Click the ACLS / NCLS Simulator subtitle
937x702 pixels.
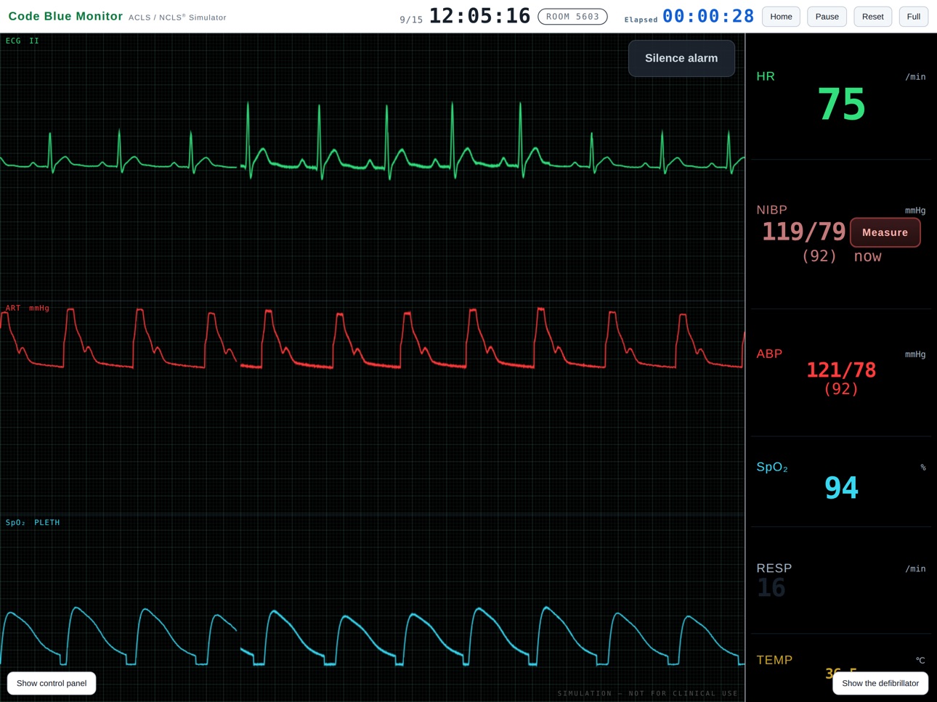pyautogui.click(x=177, y=17)
